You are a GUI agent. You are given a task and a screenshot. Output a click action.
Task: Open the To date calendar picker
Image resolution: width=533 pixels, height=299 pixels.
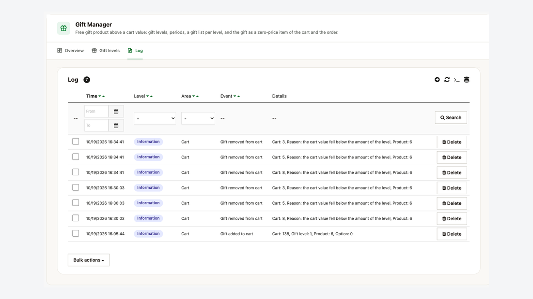pos(116,126)
